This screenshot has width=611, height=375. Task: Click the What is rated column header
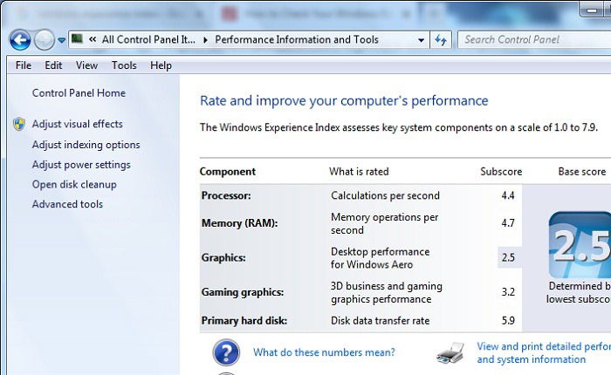359,172
